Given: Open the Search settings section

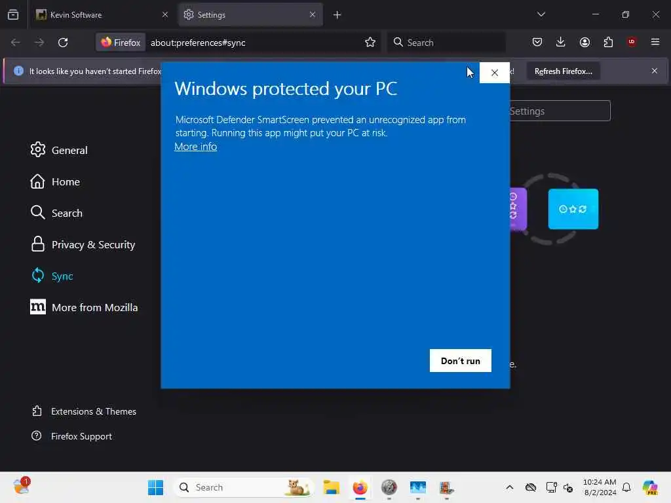Looking at the screenshot, I should click(x=56, y=213).
